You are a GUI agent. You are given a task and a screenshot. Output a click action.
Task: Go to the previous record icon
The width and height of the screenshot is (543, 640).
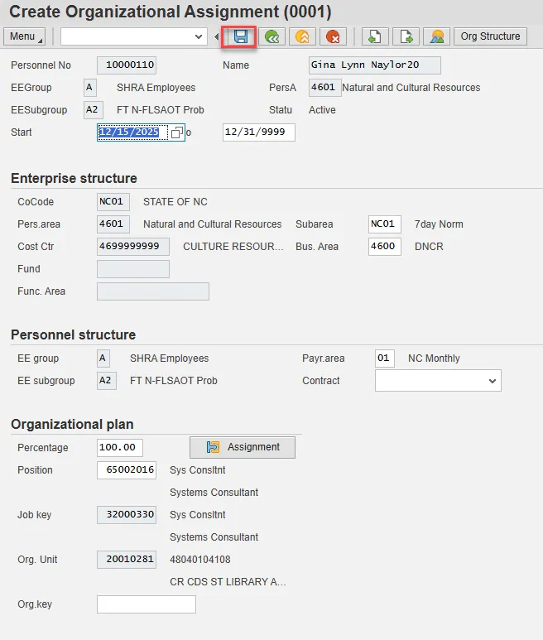point(375,36)
